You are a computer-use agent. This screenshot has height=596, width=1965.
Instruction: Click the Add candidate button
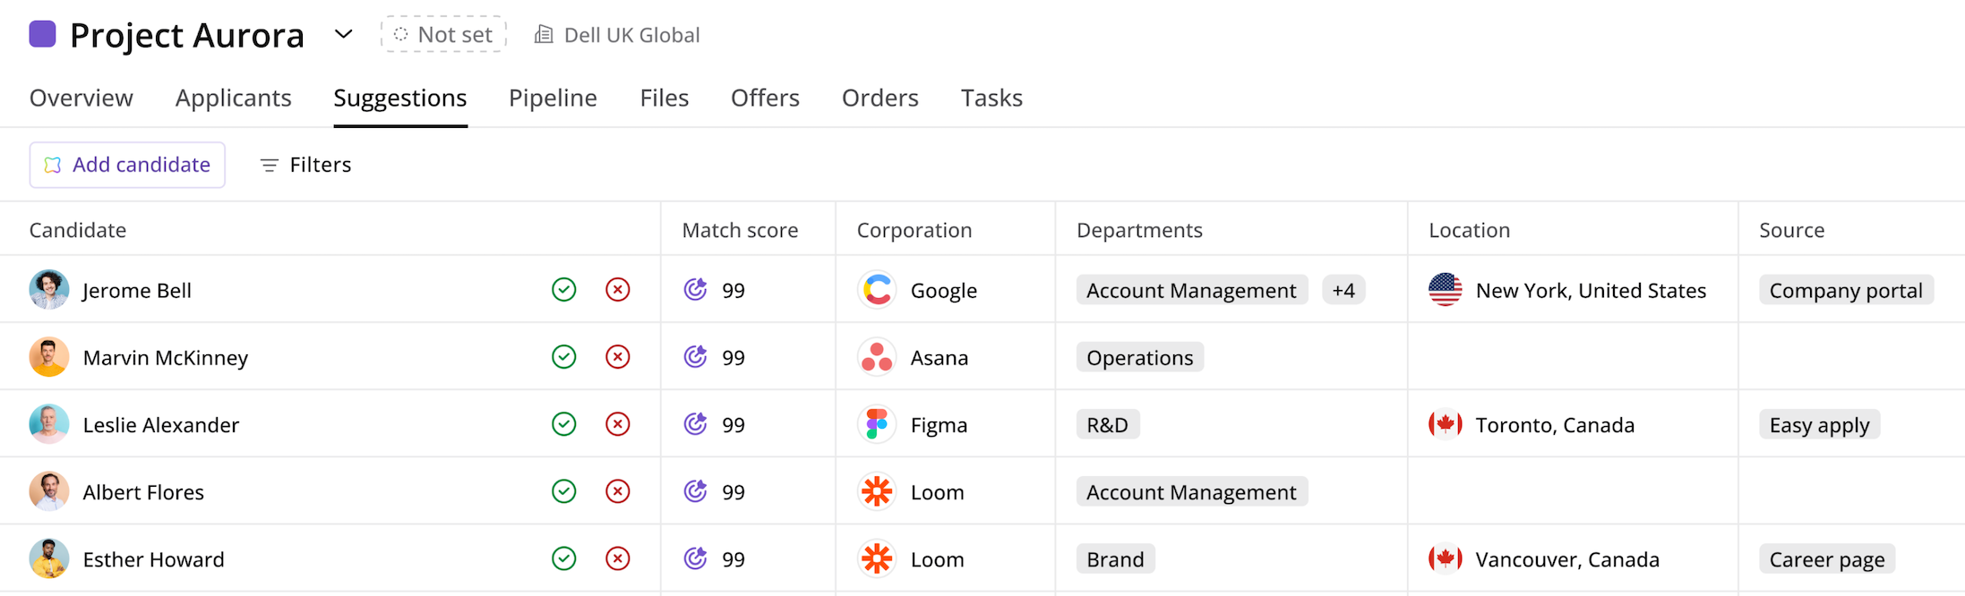coord(127,165)
